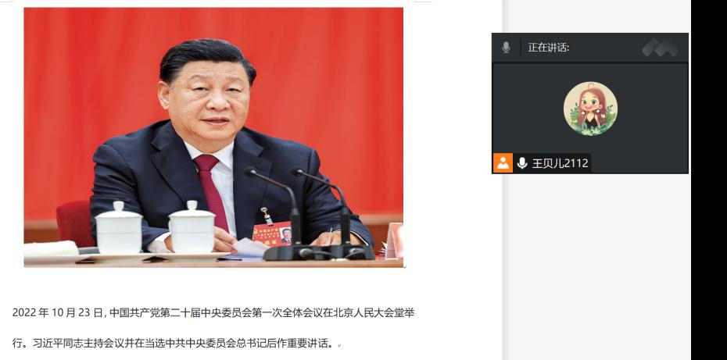Click the left white teacup in photo

click(x=119, y=228)
